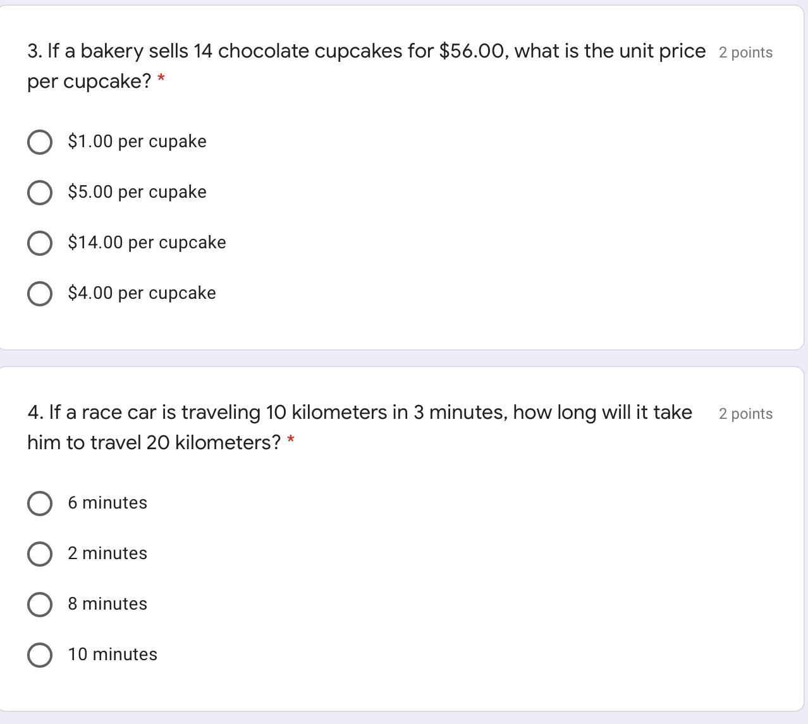Image resolution: width=808 pixels, height=724 pixels.
Task: Choose the $5.00 per cupake radio option
Action: (x=40, y=193)
